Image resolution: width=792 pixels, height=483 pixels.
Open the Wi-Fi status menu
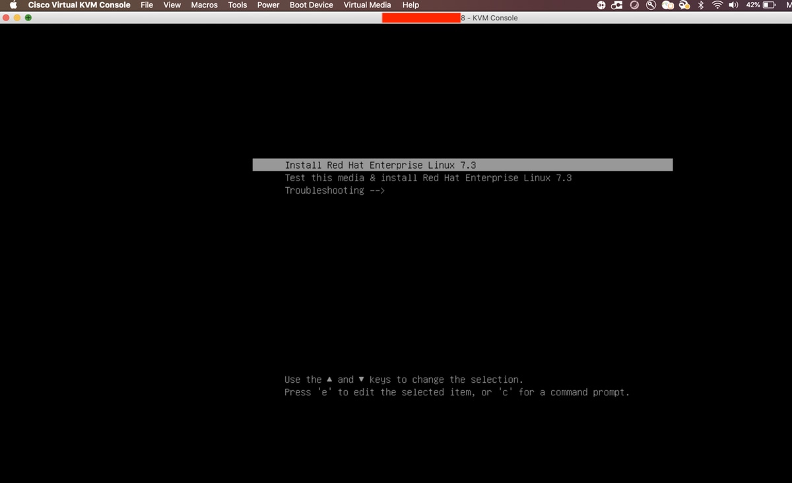(x=717, y=5)
